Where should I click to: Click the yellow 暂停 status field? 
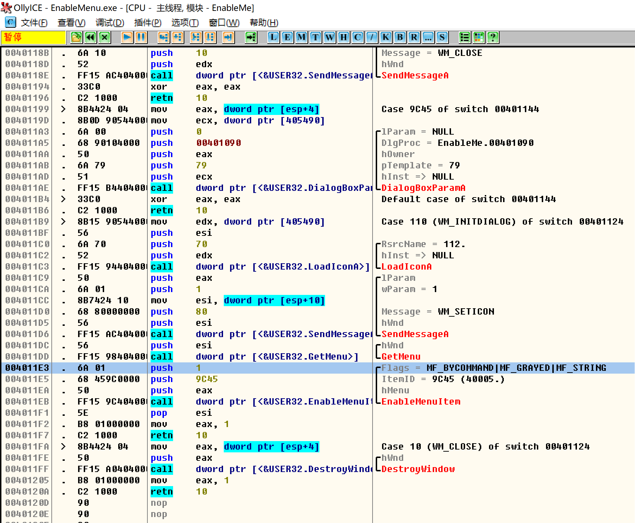[33, 38]
